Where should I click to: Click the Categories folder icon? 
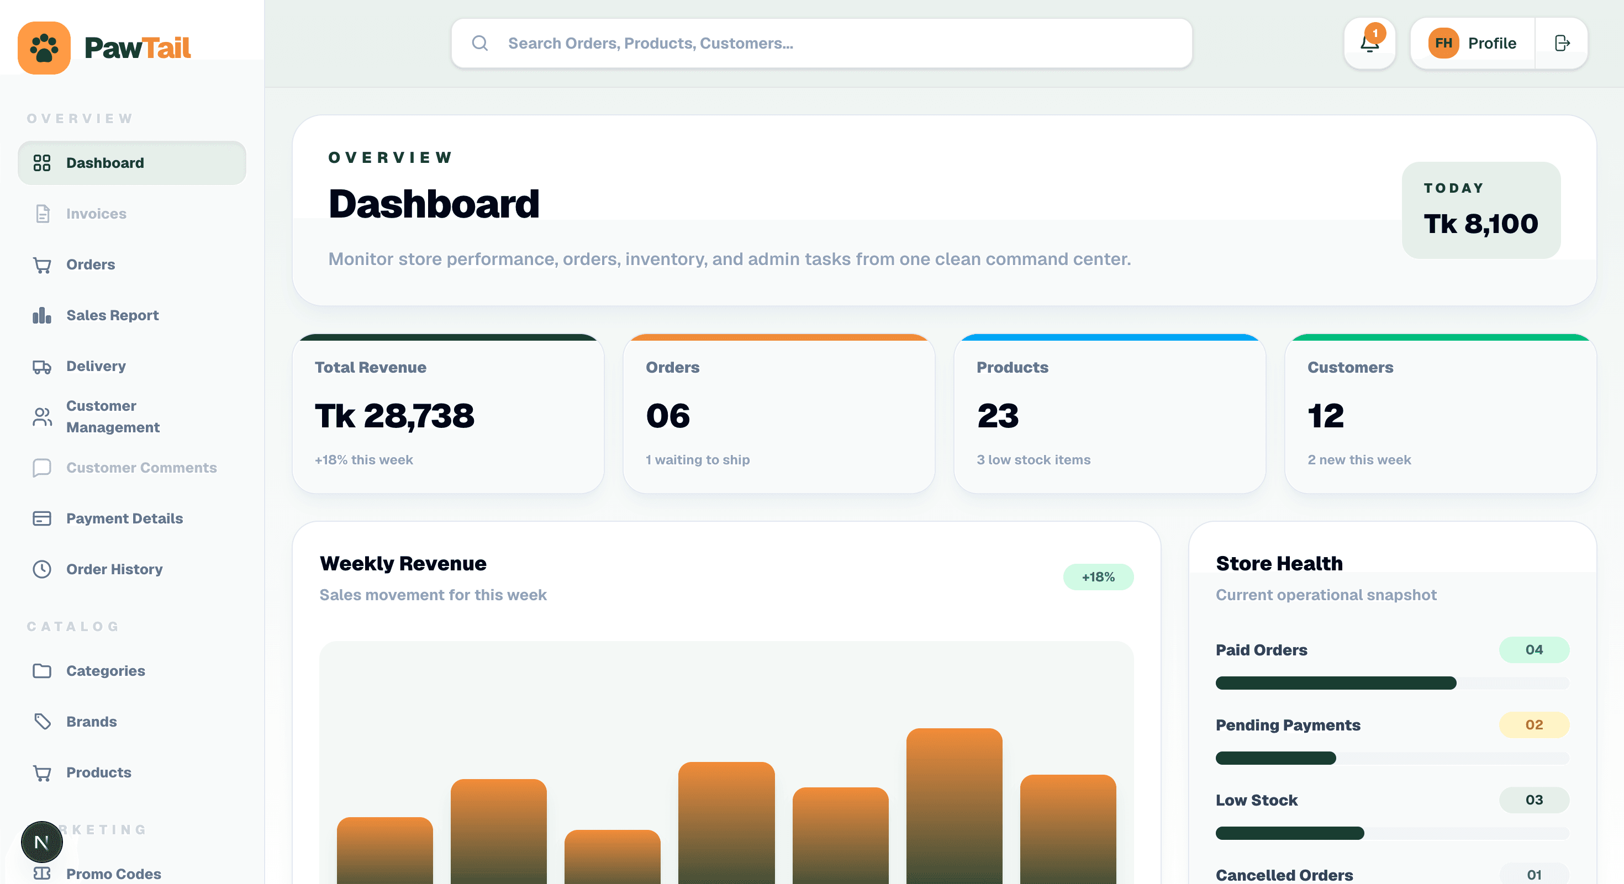click(41, 671)
